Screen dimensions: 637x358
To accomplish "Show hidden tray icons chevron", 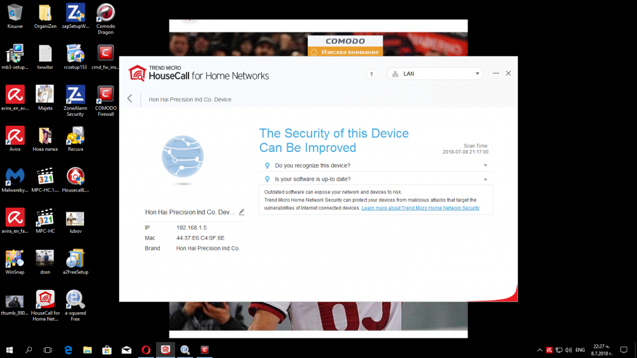I will tap(540, 350).
